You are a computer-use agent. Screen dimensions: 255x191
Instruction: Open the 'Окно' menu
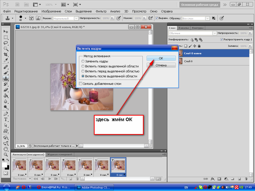pos(153,11)
